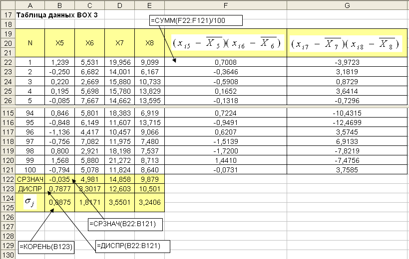Viewport: 409px width, 259px height.
Task: Select cell with value 1,4410
Action: click(x=226, y=160)
